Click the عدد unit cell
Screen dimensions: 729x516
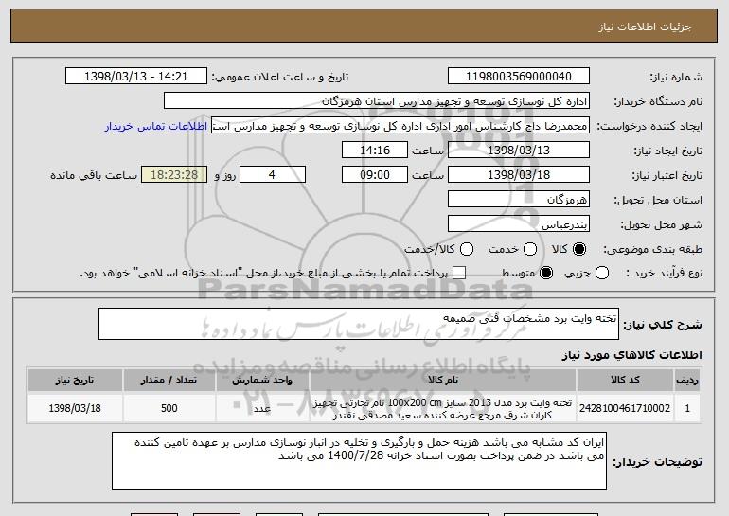click(262, 408)
